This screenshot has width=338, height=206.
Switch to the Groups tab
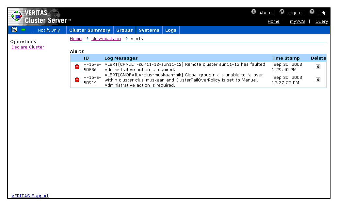pyautogui.click(x=124, y=30)
